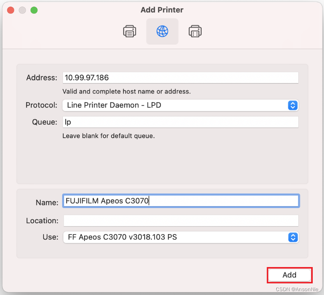Select the IP globe tab icon
324x295 pixels.
point(162,31)
